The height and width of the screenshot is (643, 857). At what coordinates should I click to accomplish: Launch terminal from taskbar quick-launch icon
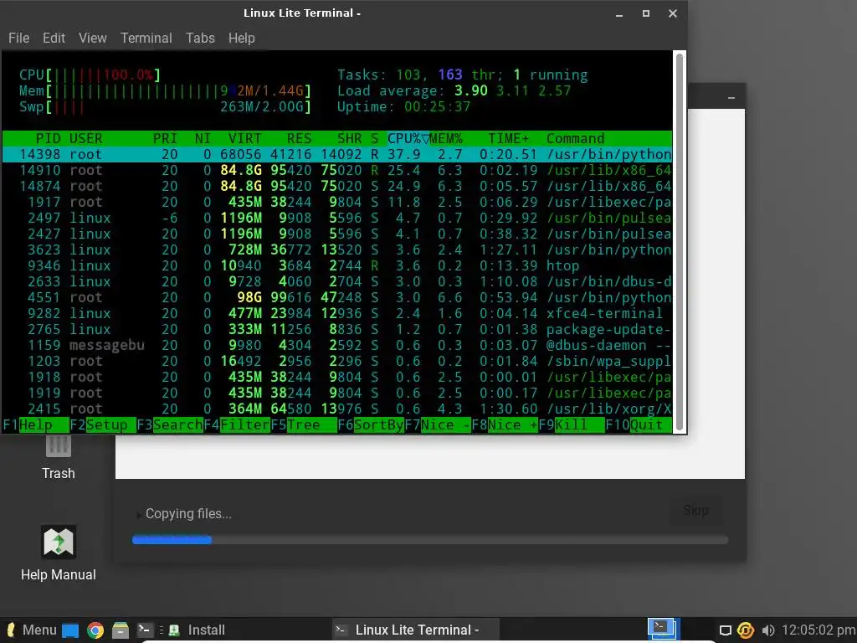tap(145, 630)
